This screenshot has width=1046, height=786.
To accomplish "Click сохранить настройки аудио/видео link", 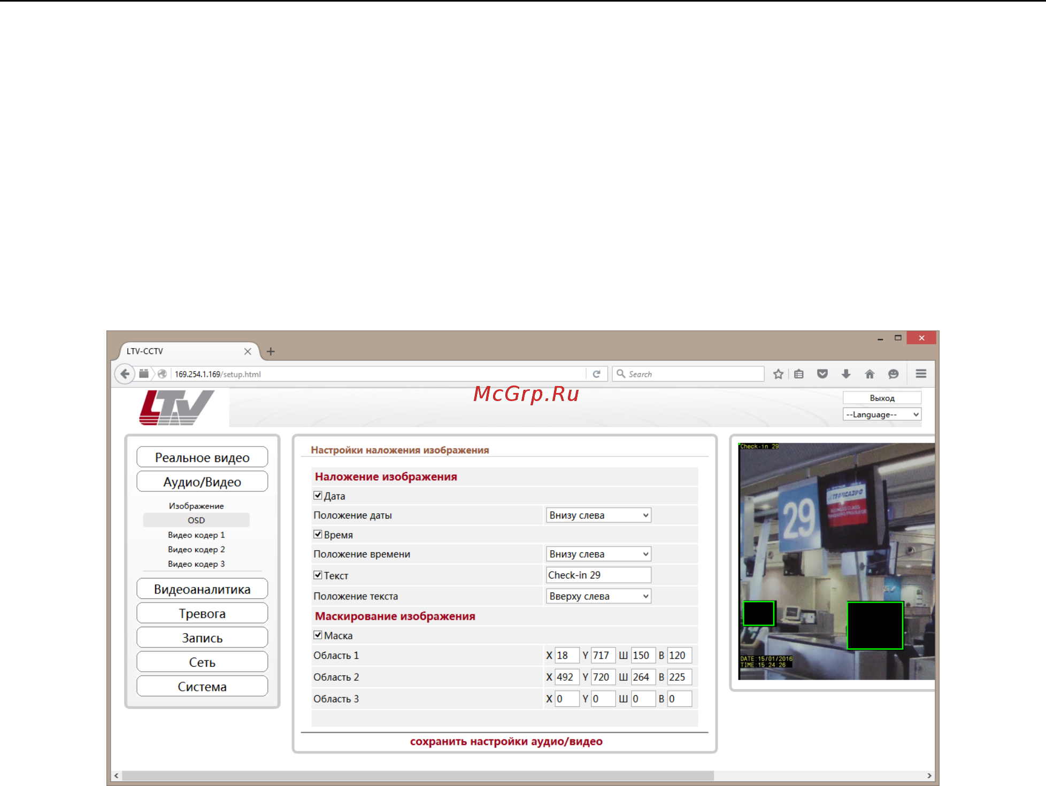I will coord(506,741).
